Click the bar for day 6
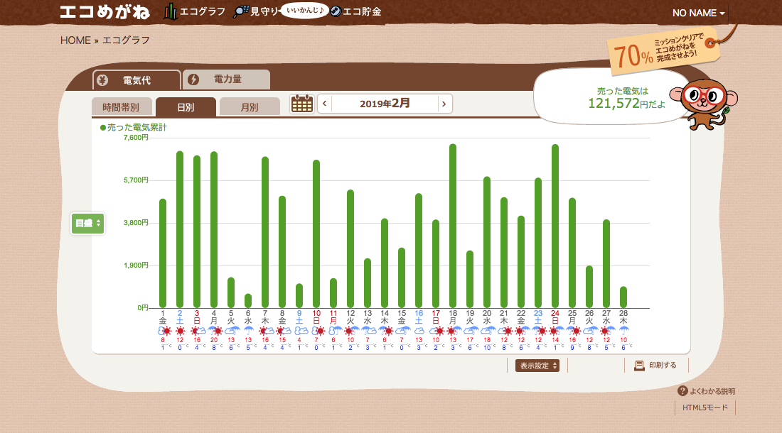 click(x=248, y=300)
